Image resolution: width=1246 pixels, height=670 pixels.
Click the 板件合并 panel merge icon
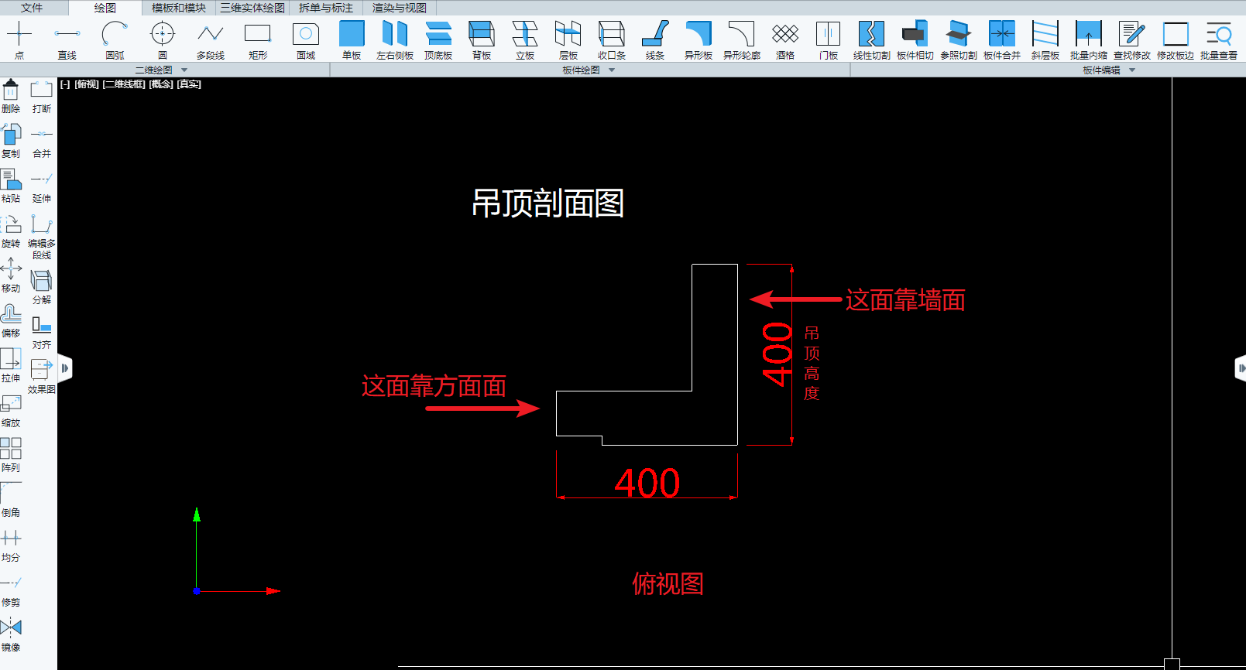coord(1001,40)
